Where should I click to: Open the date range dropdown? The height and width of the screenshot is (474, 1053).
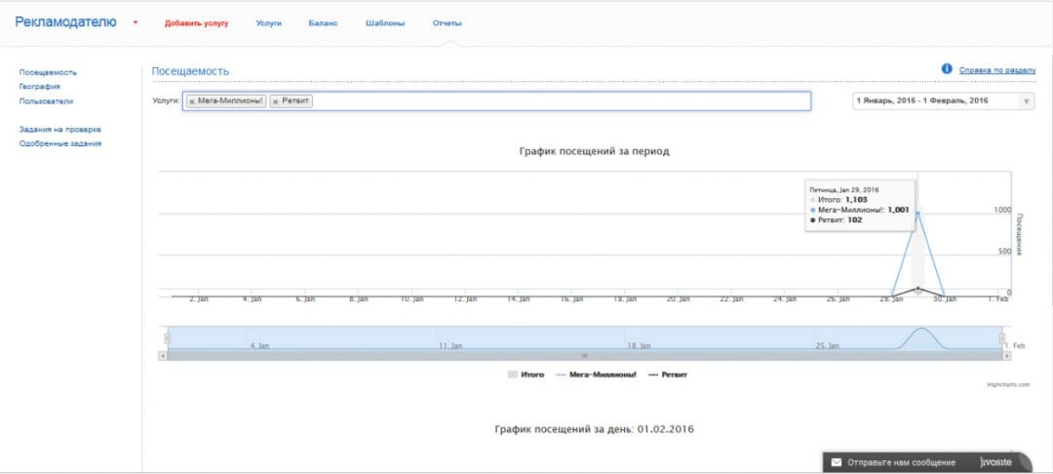click(x=943, y=101)
